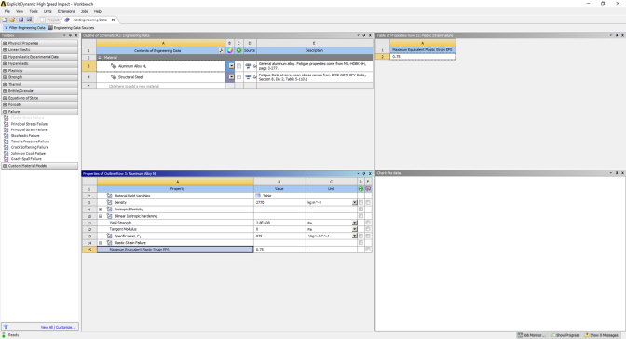
Task: Click the New project toolbar icon
Action: 4,20
